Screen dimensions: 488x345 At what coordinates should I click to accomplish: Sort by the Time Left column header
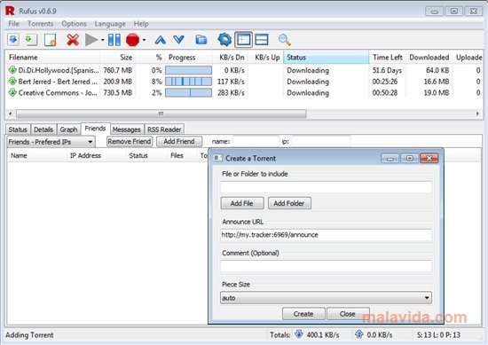tap(388, 58)
